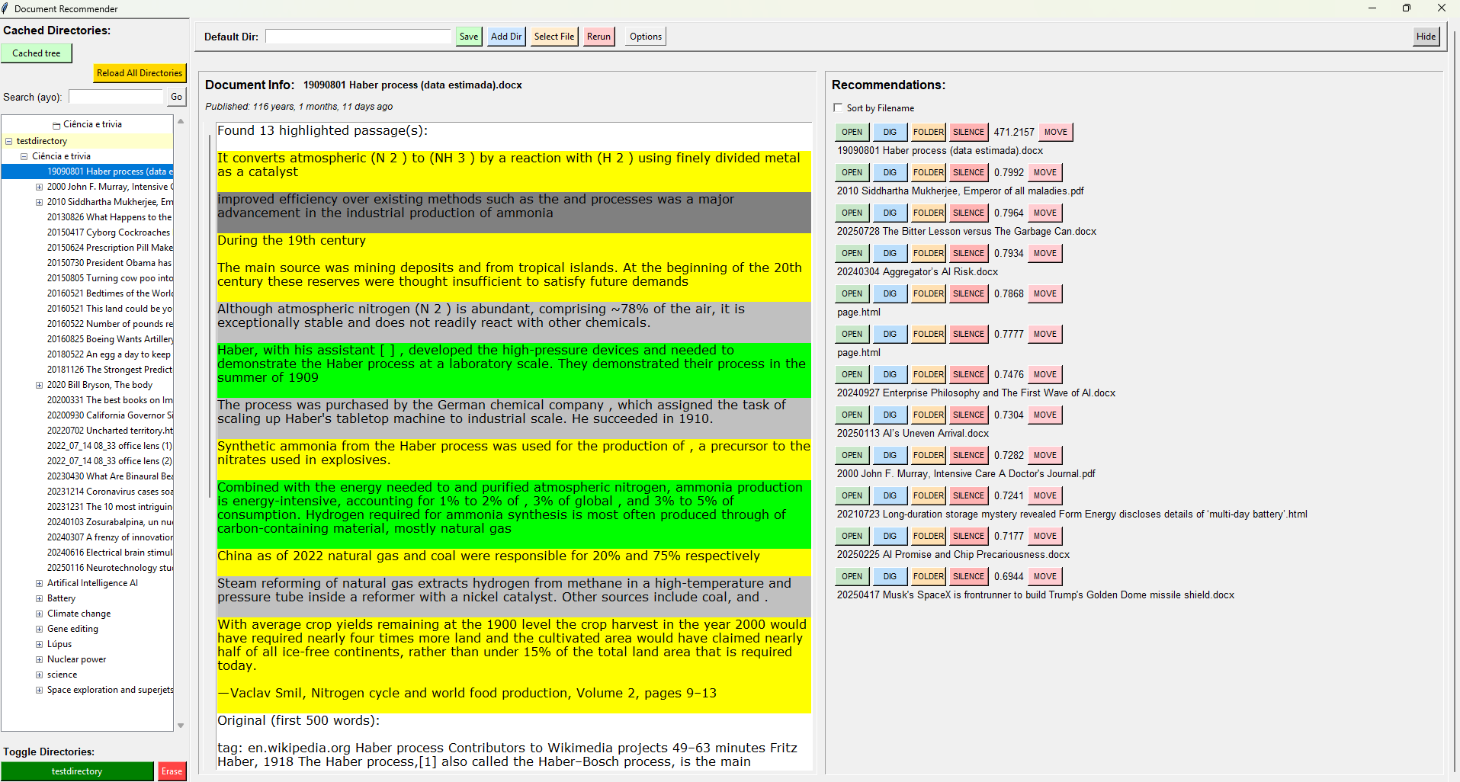
Task: Tick the Sort by Filename checkbox
Action: tap(838, 108)
